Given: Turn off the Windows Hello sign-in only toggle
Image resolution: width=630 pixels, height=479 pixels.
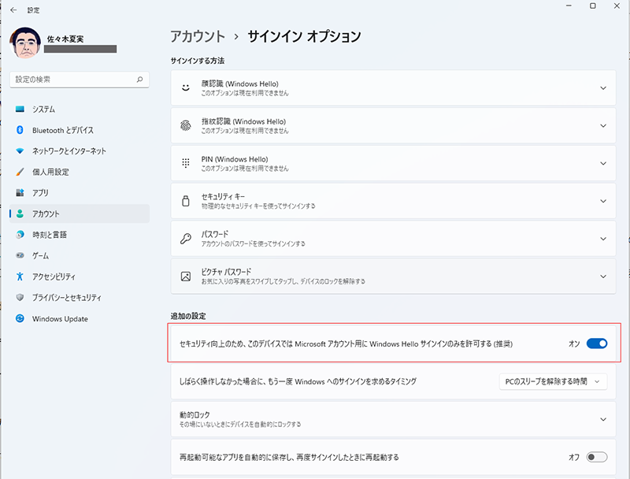Looking at the screenshot, I should point(597,343).
